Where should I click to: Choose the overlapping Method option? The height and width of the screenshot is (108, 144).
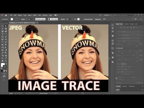125,64
